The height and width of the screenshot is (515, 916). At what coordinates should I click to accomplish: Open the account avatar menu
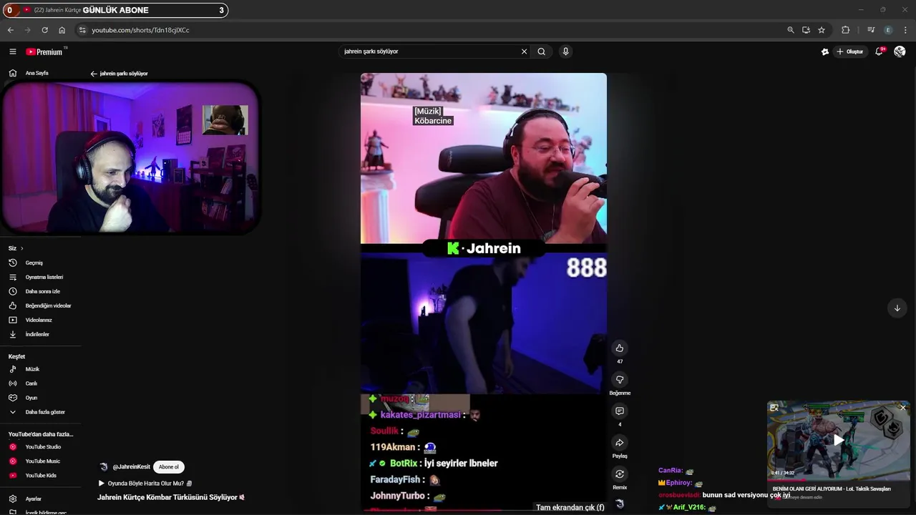pos(900,51)
